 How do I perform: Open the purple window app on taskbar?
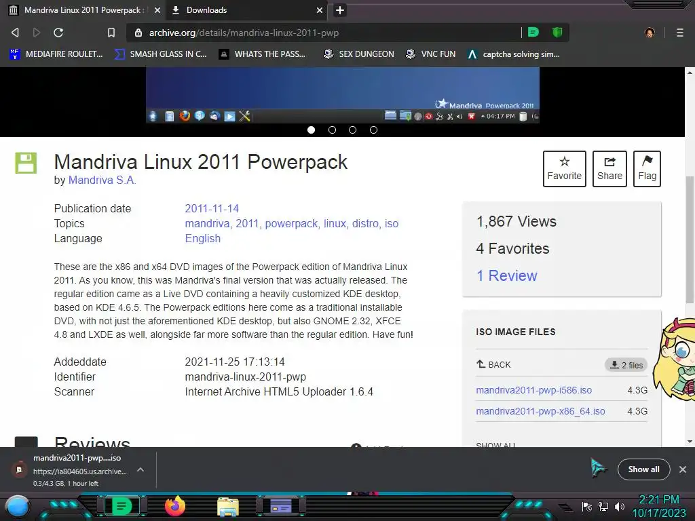coord(281,506)
